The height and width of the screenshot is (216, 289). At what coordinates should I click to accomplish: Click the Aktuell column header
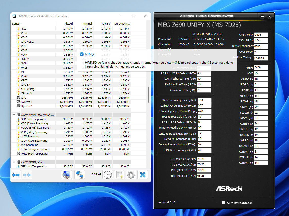65,24
